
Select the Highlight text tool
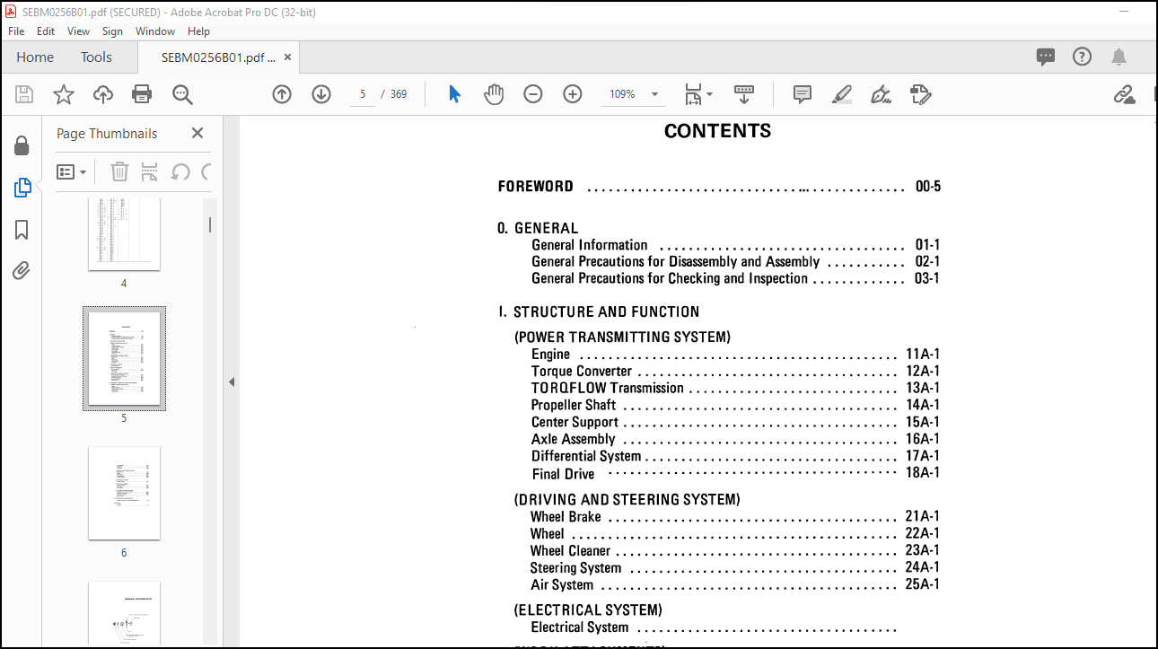coord(841,94)
